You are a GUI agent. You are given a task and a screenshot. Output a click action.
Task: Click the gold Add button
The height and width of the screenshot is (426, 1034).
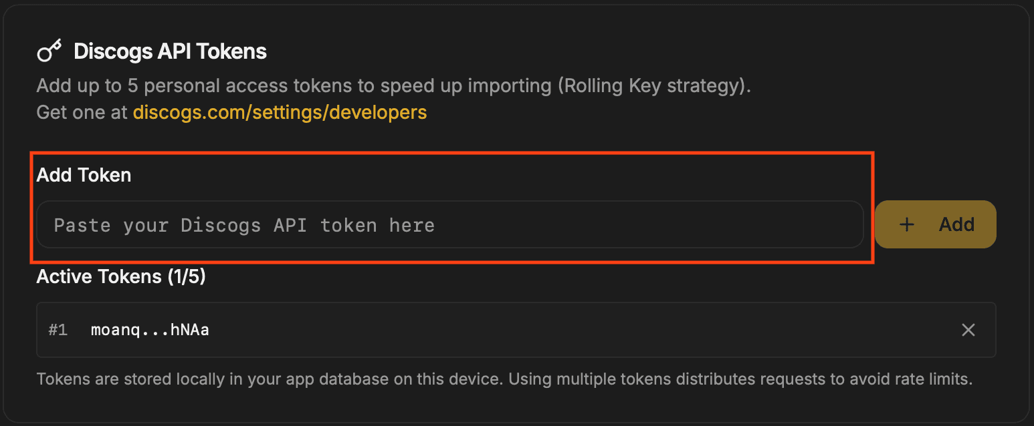[935, 224]
